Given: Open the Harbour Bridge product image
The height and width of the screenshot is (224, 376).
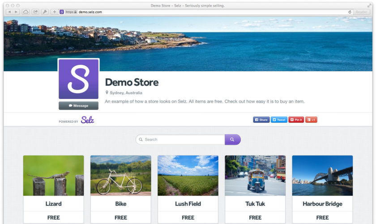Looking at the screenshot, I should click(x=323, y=176).
